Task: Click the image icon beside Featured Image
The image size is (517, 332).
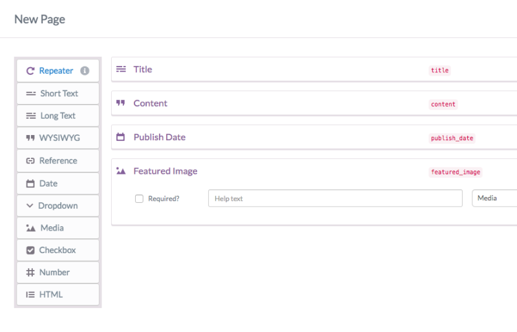Action: click(121, 171)
